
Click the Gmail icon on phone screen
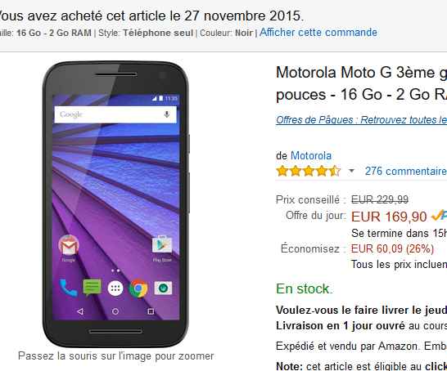pos(69,245)
